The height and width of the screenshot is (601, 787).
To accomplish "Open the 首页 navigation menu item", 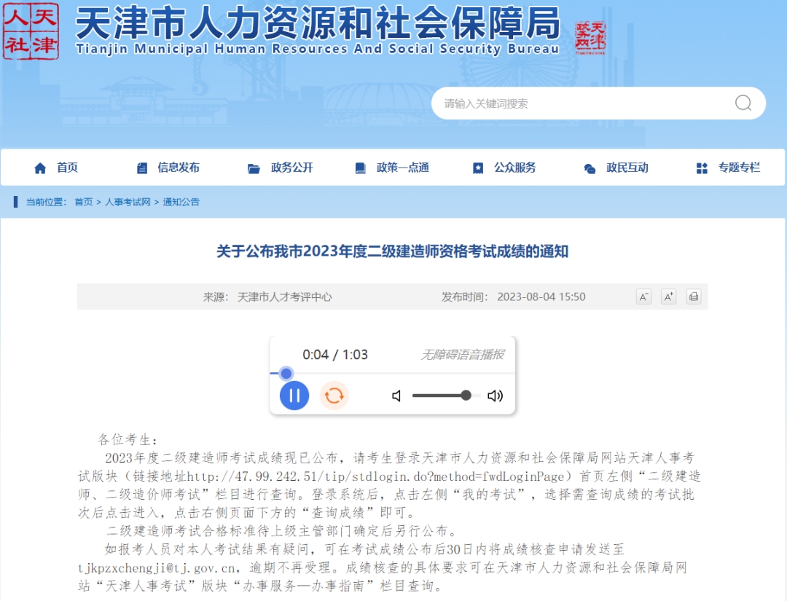I will (55, 168).
